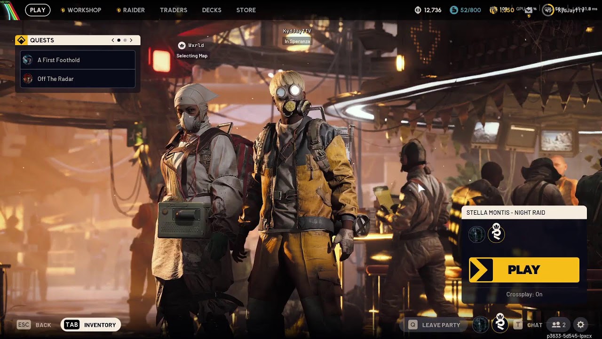The height and width of the screenshot is (339, 602).
Task: Click the crowned leader avatar in map panel
Action: [x=496, y=233]
